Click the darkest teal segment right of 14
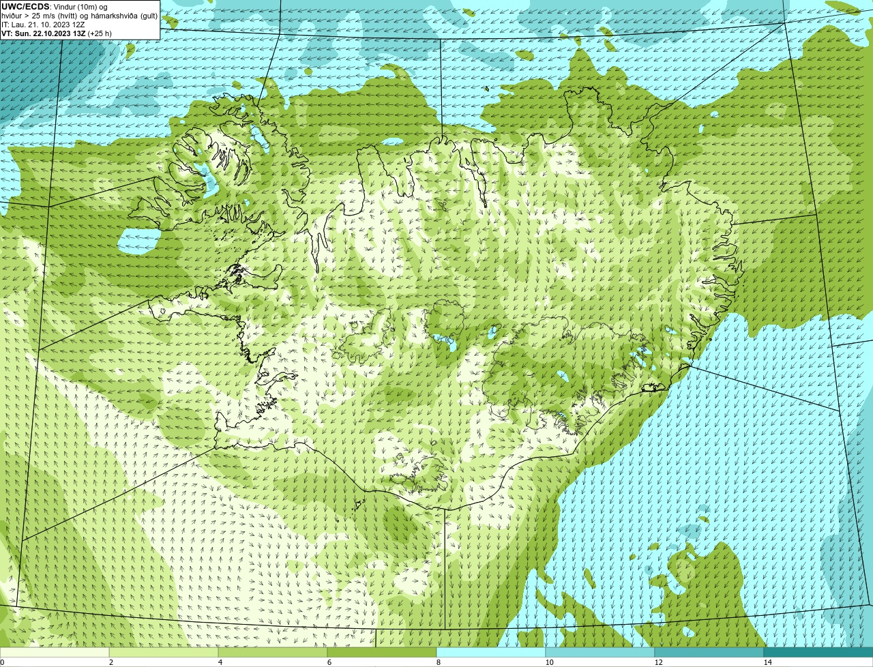This screenshot has width=873, height=667. [x=818, y=652]
